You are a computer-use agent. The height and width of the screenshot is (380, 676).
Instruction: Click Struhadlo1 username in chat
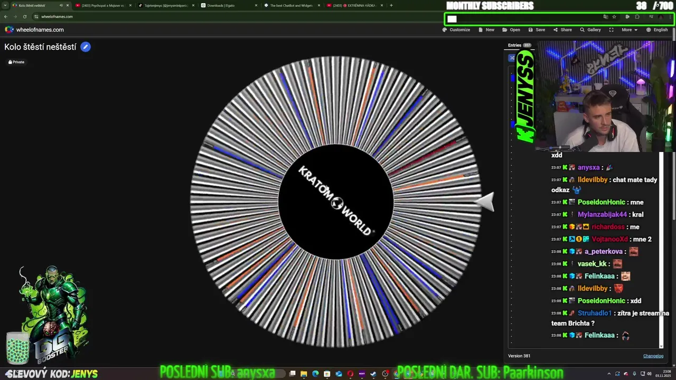[594, 313]
